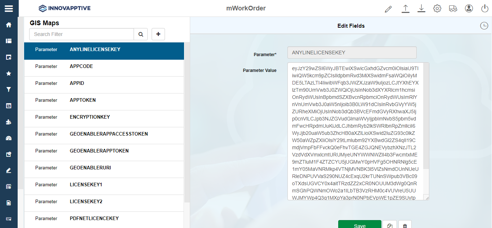Select the GEOENABLERURI parameter row
Image resolution: width=492 pixels, height=228 pixels.
click(x=104, y=168)
